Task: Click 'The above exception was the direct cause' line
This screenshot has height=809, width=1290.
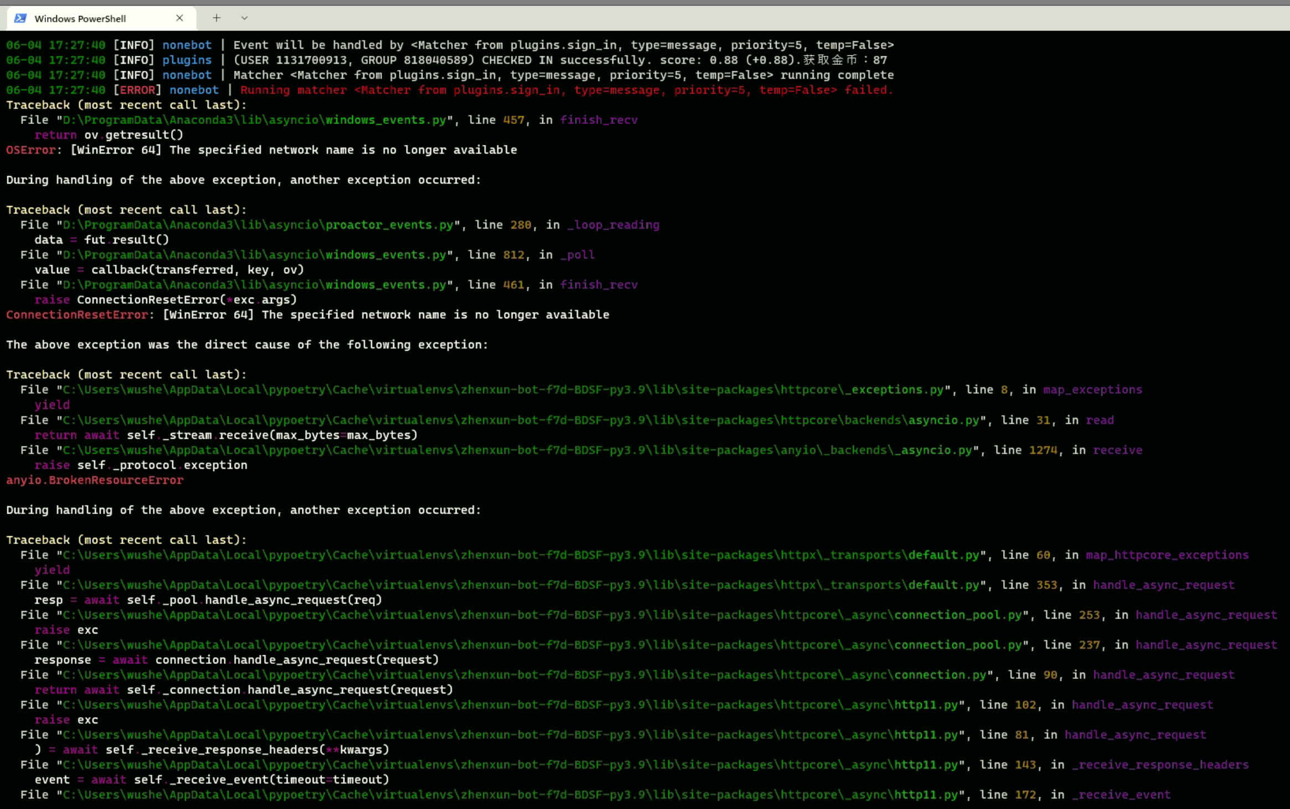Action: click(x=247, y=345)
